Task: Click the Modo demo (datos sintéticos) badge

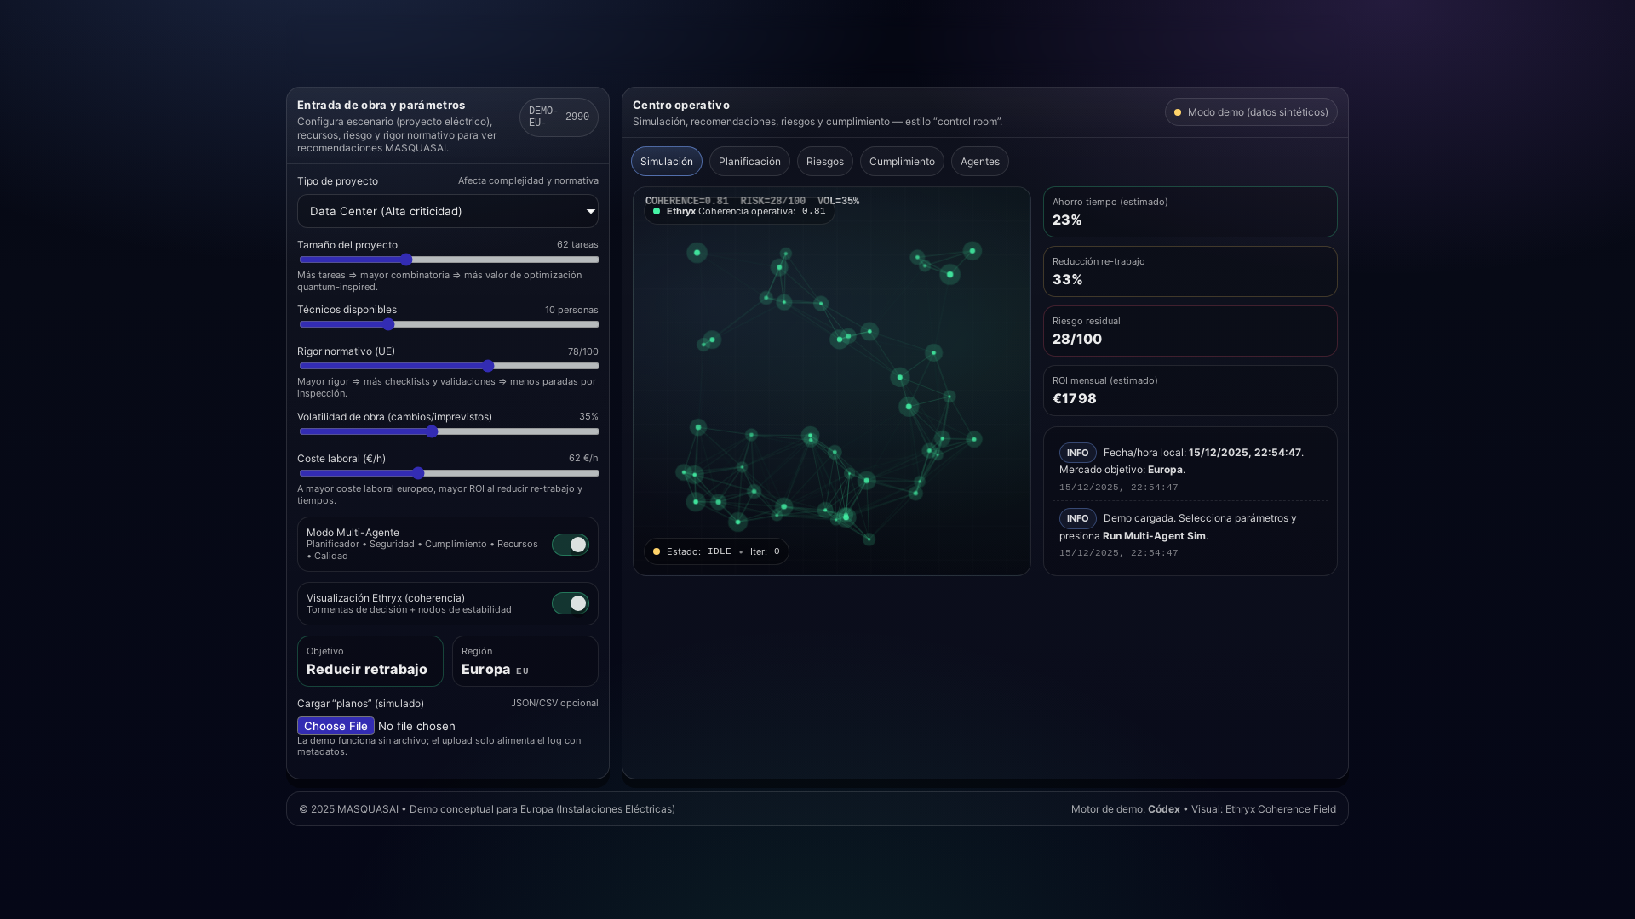Action: click(x=1251, y=112)
